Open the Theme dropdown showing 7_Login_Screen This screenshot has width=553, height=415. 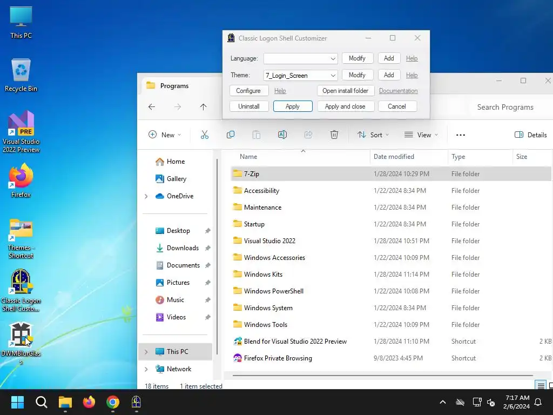300,75
